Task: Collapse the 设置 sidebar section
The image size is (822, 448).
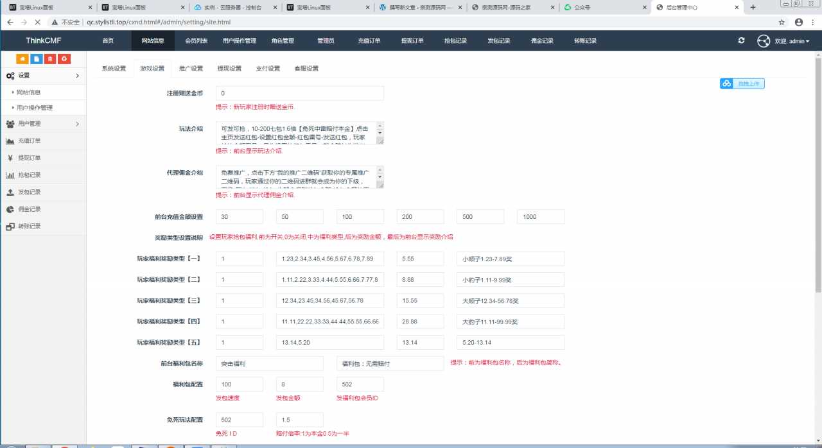Action: tap(43, 76)
